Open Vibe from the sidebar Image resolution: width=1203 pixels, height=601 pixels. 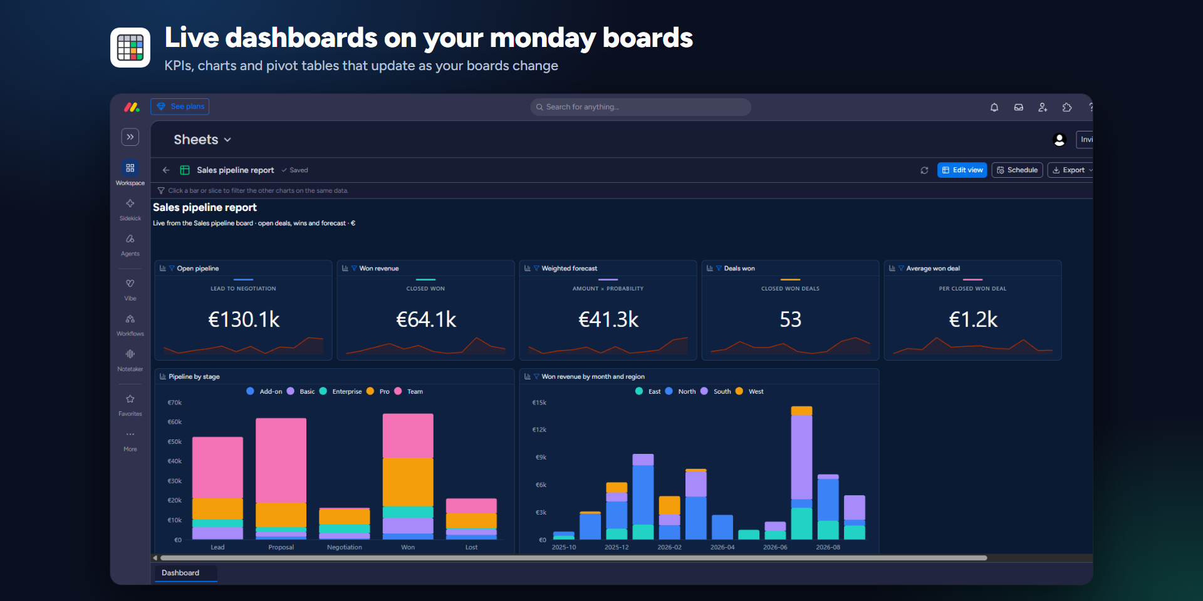tap(130, 289)
